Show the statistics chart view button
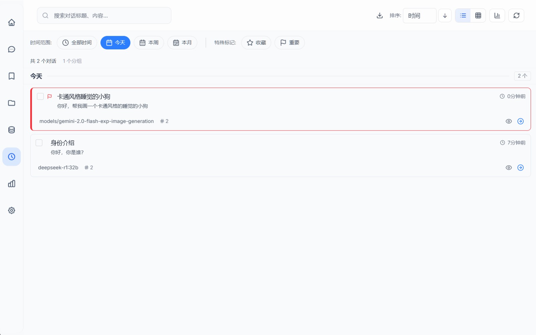536x335 pixels. (x=497, y=15)
